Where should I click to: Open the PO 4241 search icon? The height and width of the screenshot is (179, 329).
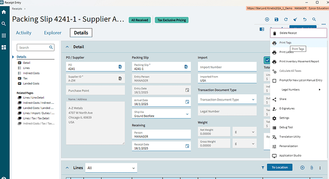click(120, 67)
